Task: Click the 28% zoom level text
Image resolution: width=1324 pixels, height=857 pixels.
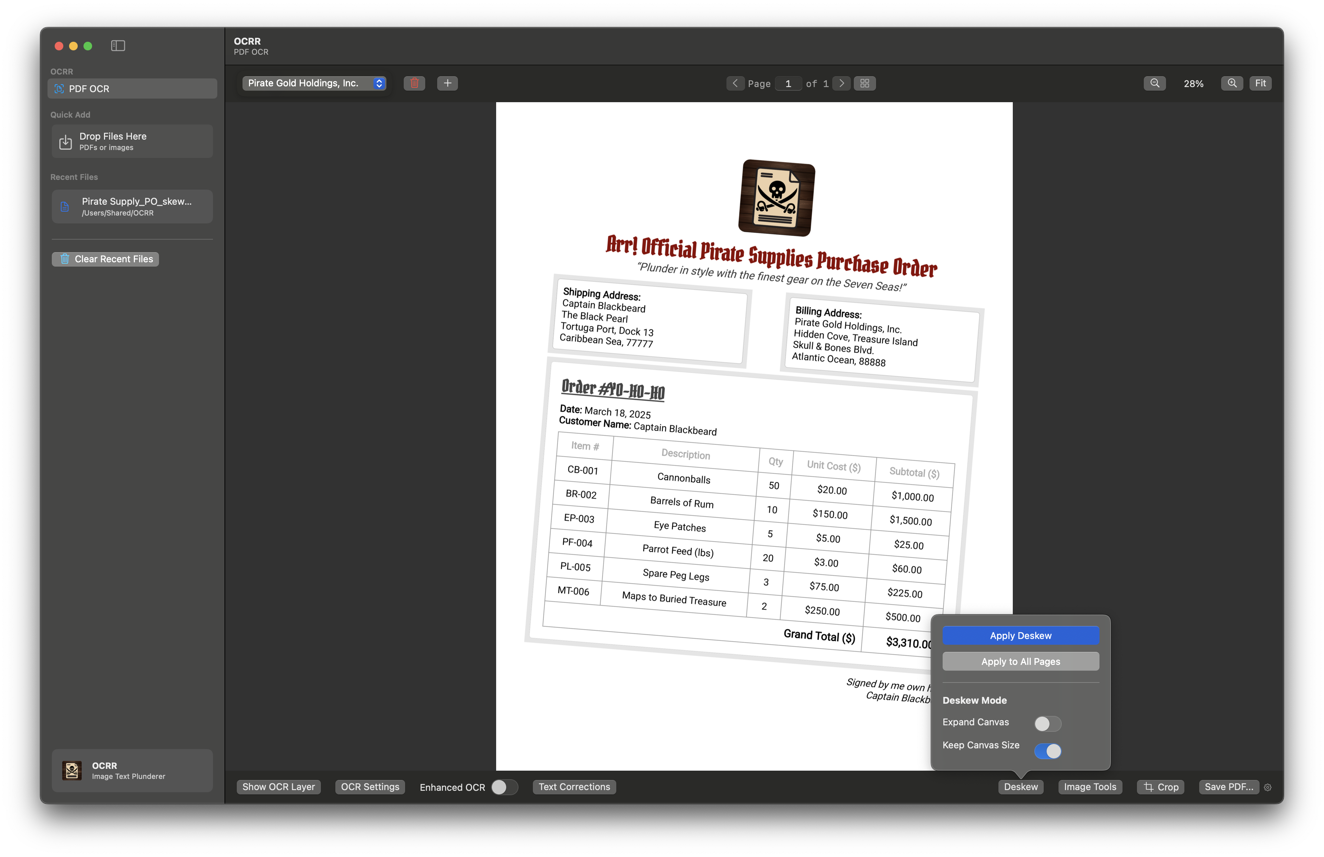Action: (x=1194, y=83)
